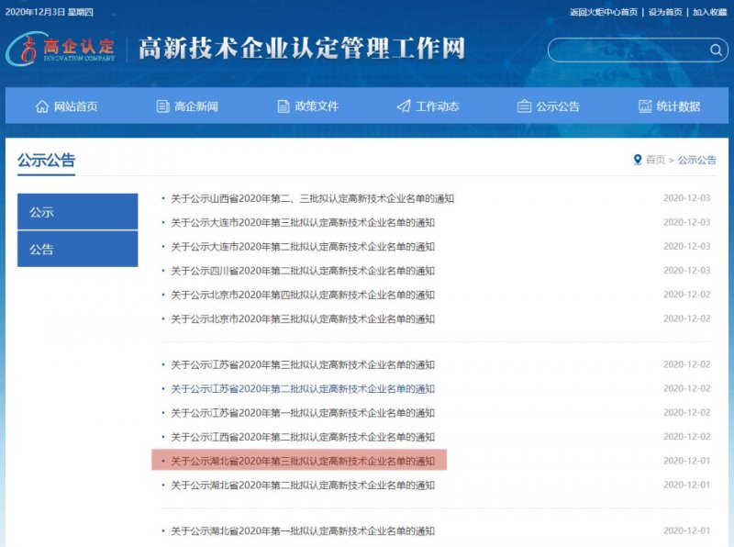Open 北京市2020年第三批 notice

[303, 318]
